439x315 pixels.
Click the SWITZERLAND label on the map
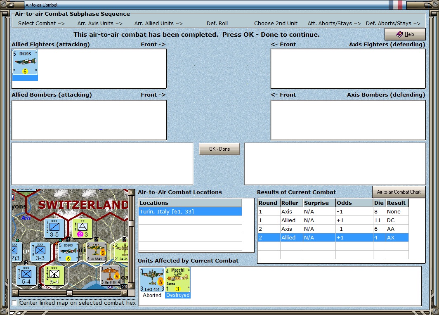point(83,205)
